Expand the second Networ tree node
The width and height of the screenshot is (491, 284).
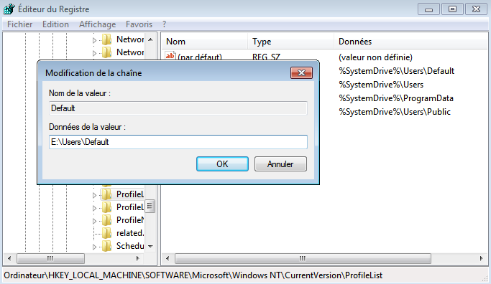(x=94, y=53)
